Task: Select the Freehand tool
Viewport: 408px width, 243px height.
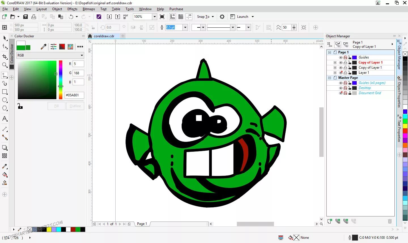Action: pyautogui.click(x=5, y=75)
